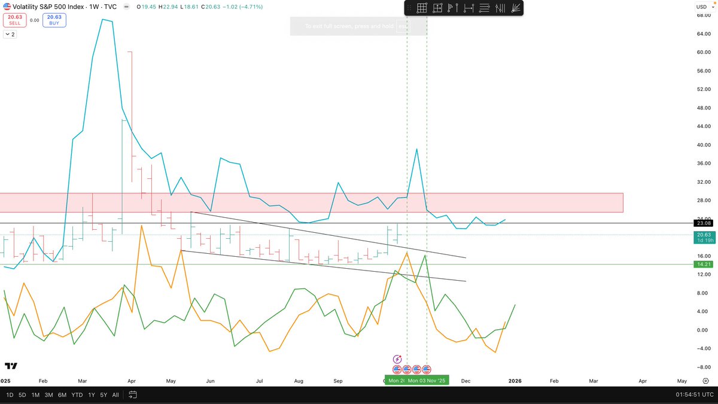Click the purple lightning event marker
Viewport: 718px width, 404px height.
[x=397, y=359]
